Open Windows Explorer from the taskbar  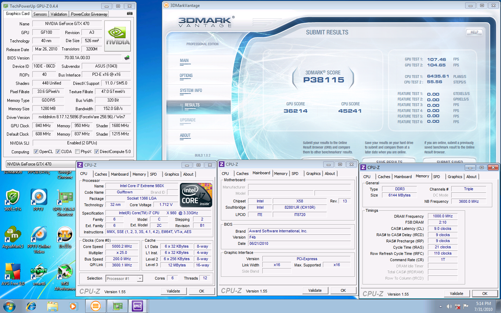tap(53, 306)
